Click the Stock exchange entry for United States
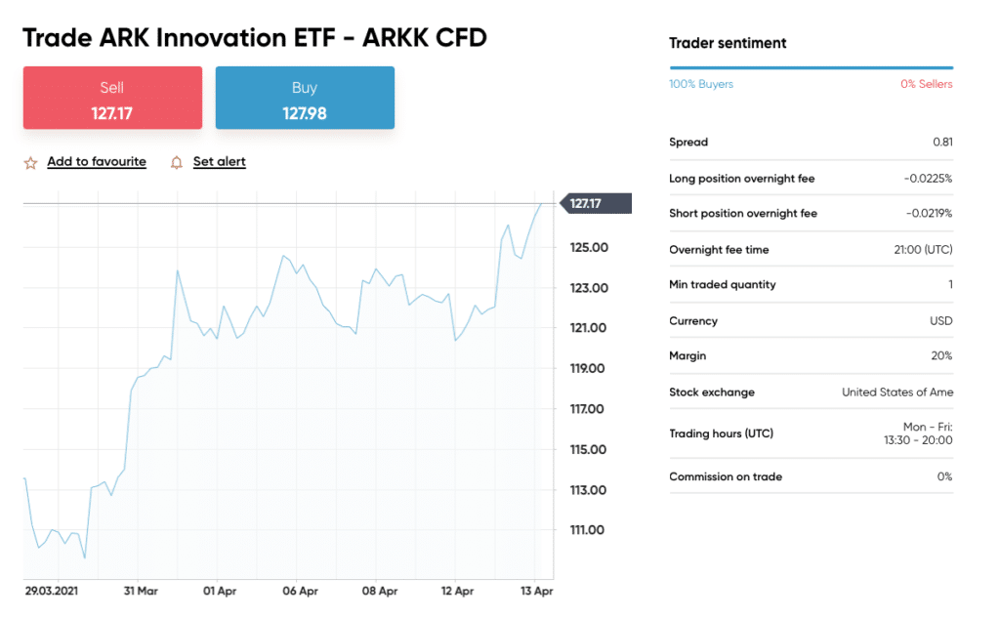Viewport: 1000px width, 618px height. click(x=896, y=391)
